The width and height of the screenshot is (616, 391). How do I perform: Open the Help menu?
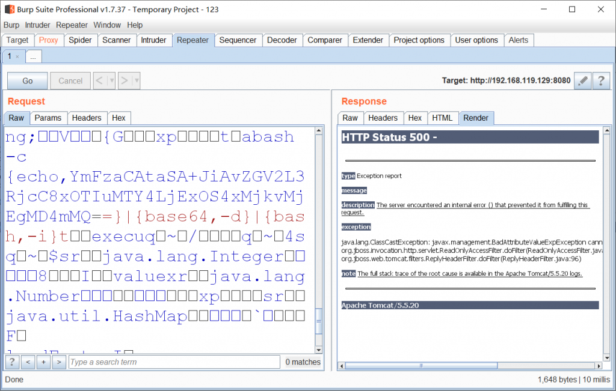(x=135, y=25)
